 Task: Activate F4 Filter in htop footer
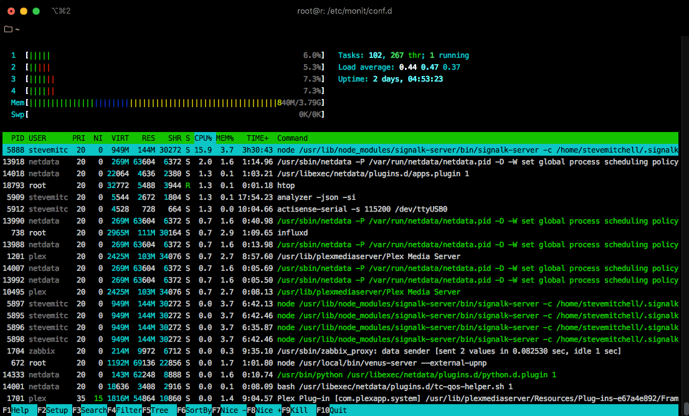[x=125, y=410]
